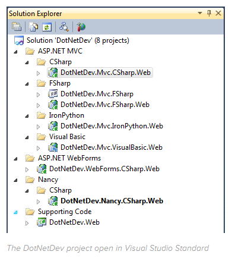Expand the DotNetDev.Web project node

tap(27, 223)
